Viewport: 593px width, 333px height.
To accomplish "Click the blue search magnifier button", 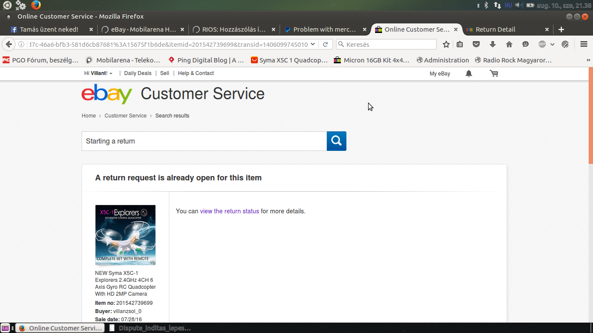I will click(336, 141).
